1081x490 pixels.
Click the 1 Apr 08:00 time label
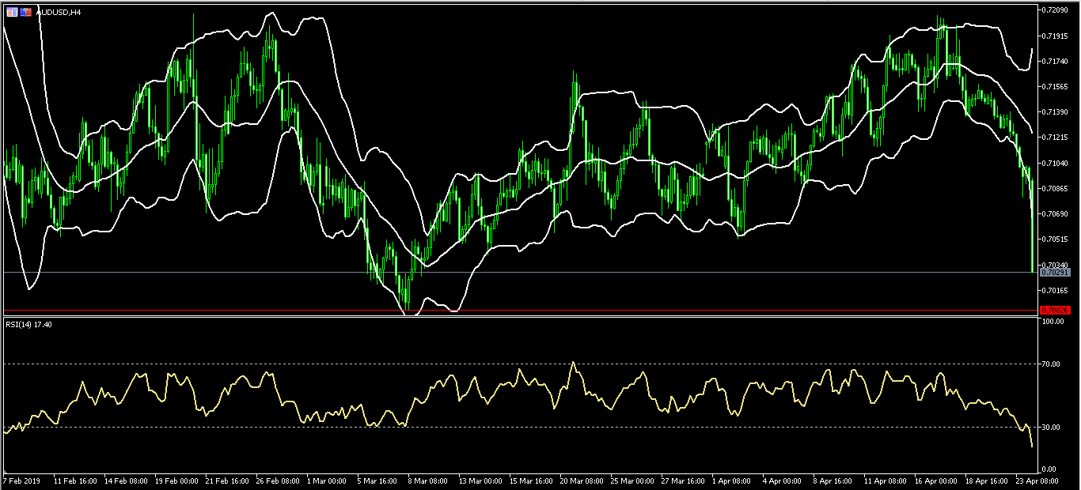click(x=732, y=481)
